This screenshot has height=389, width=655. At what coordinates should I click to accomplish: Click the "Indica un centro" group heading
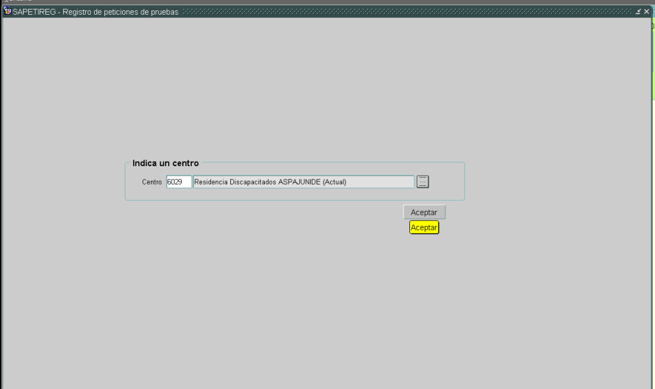pyautogui.click(x=165, y=164)
